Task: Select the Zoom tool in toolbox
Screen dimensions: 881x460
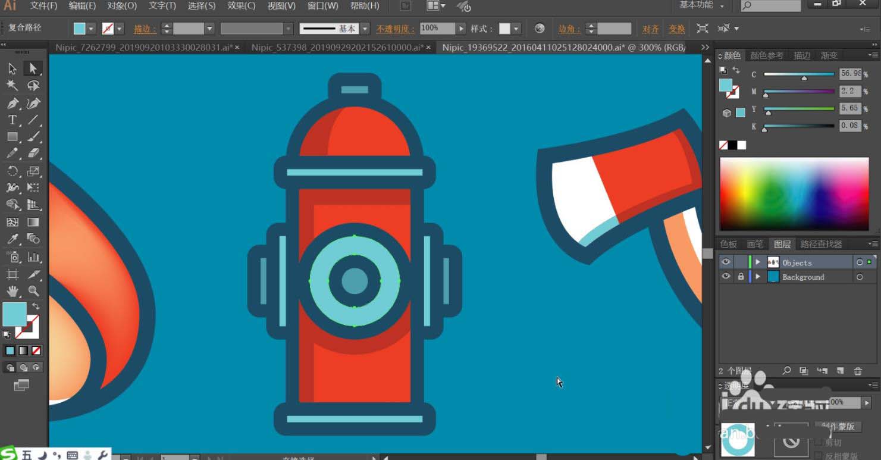Action: click(x=33, y=291)
